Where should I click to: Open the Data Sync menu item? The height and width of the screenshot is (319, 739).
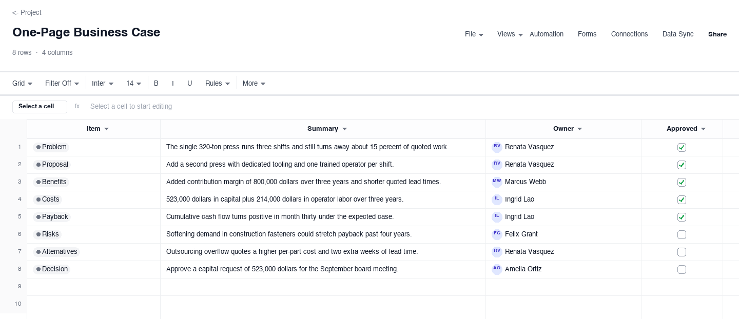(678, 34)
